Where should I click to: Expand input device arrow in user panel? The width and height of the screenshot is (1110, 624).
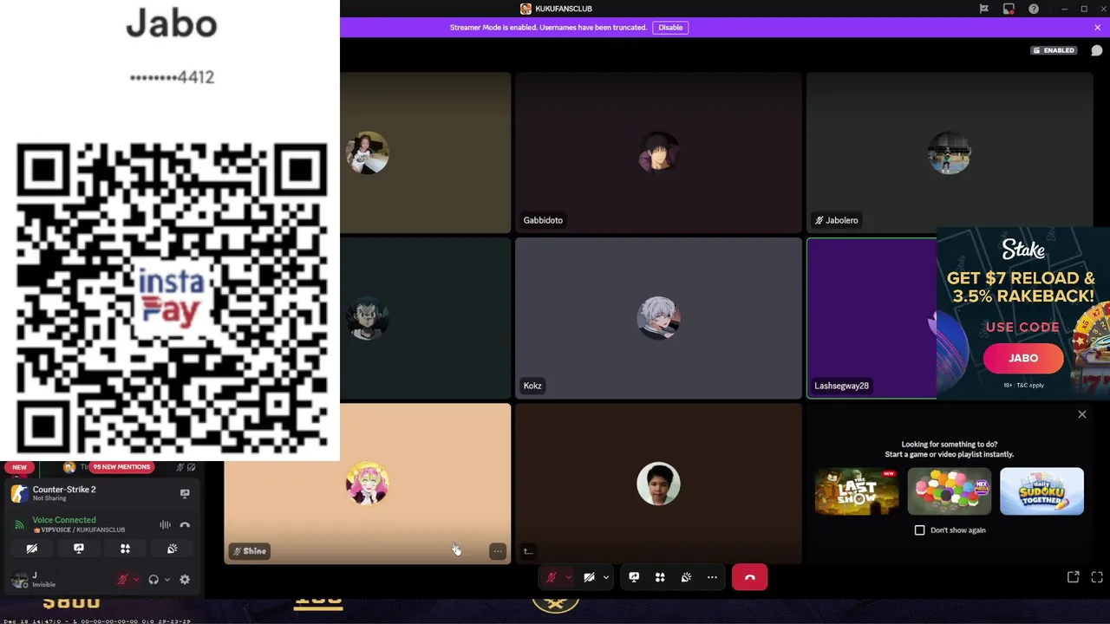pyautogui.click(x=136, y=580)
